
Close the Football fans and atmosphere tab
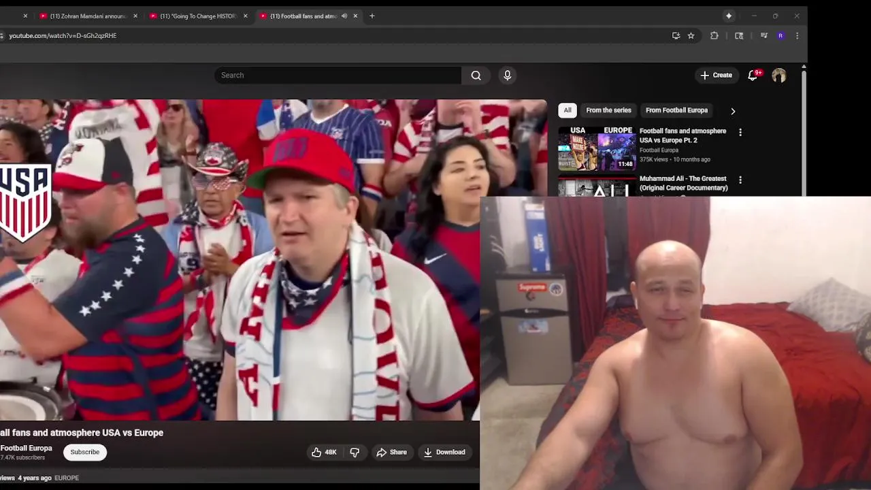[355, 16]
